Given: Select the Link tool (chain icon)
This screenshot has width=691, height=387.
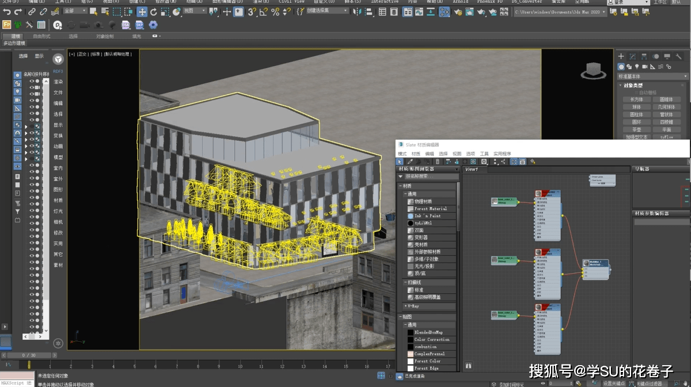Looking at the screenshot, I should coord(32,12).
